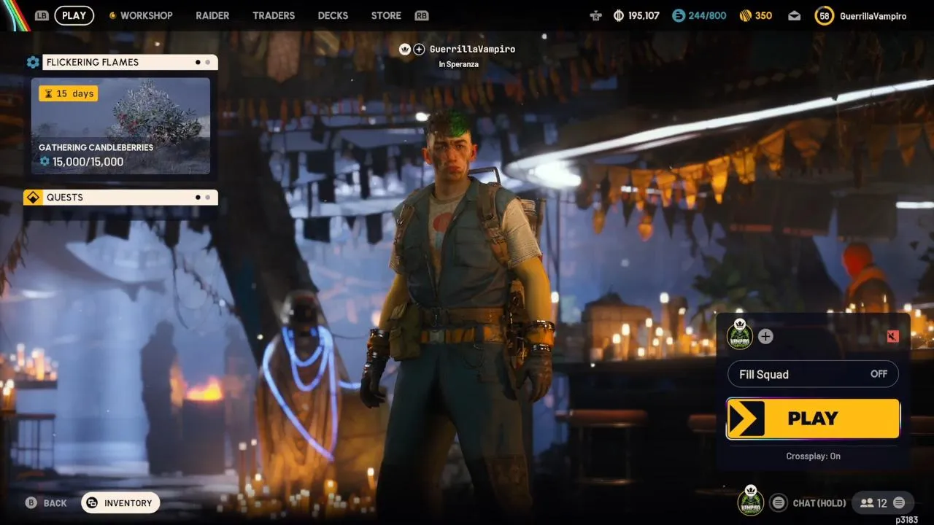934x525 pixels.
Task: Switch to the STORE tab
Action: [386, 15]
